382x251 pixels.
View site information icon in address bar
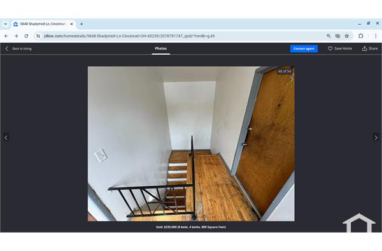(x=38, y=36)
